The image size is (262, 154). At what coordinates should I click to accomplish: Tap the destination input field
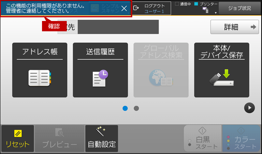tap(118, 27)
